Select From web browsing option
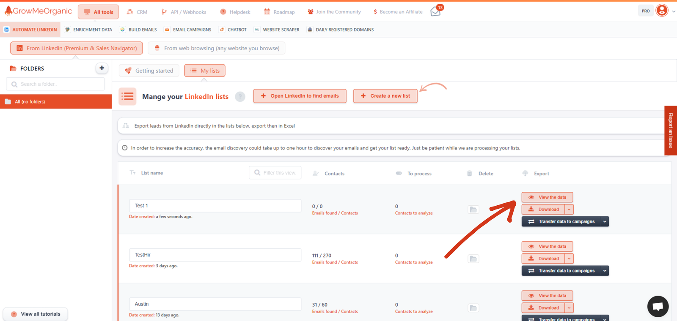 (217, 48)
